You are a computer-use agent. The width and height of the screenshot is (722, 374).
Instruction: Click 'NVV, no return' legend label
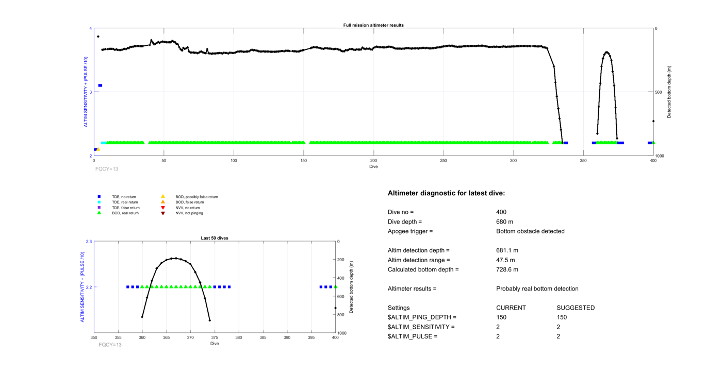(x=188, y=208)
